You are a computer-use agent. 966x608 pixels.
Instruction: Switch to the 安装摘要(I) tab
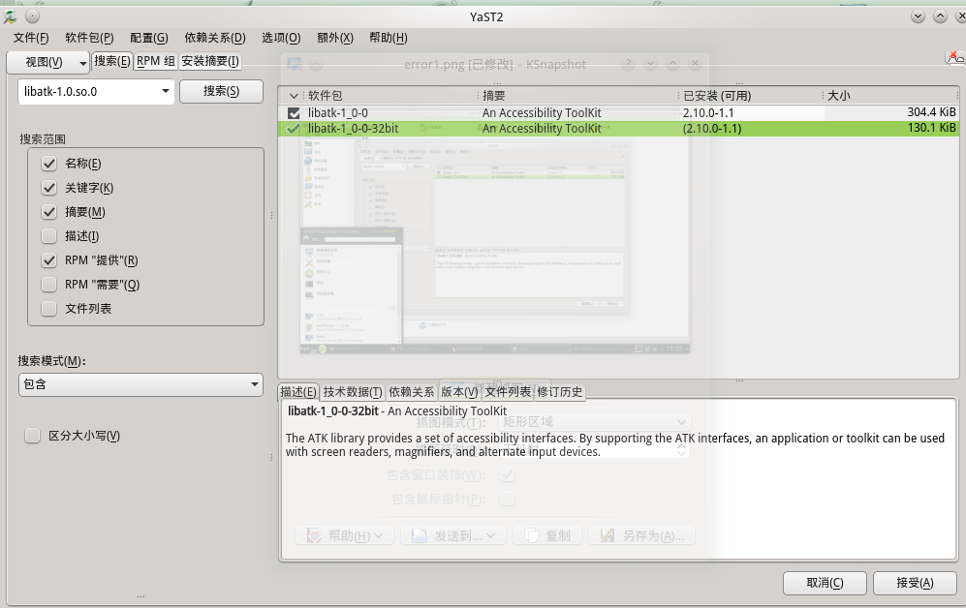pos(210,61)
